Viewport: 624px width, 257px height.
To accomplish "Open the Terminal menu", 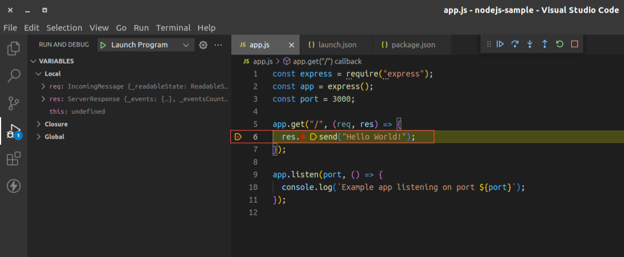I will click(x=173, y=28).
